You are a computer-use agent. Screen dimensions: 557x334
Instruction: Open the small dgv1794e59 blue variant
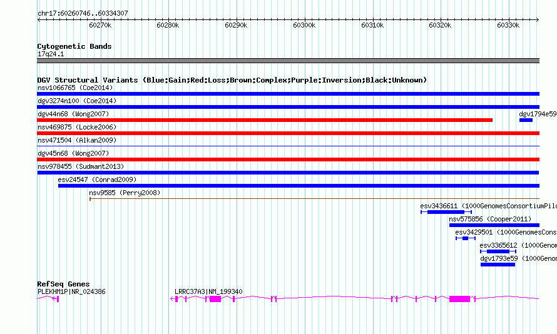[x=526, y=120]
